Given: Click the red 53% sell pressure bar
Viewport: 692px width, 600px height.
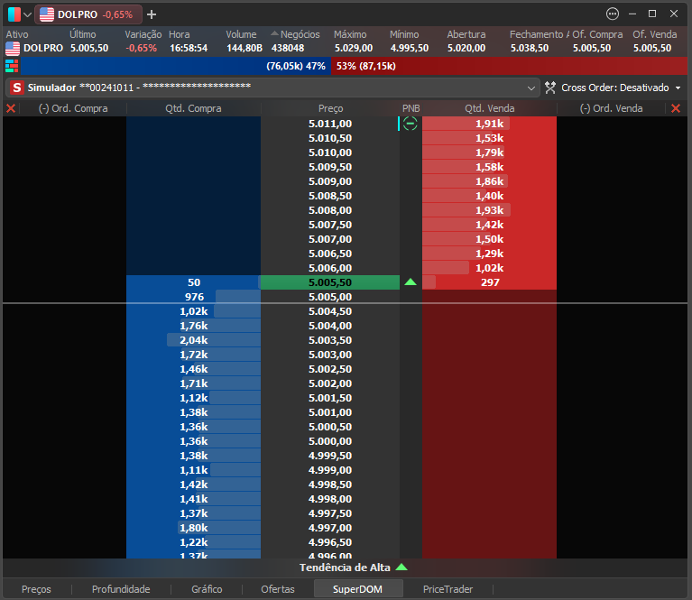Looking at the screenshot, I should (x=509, y=66).
